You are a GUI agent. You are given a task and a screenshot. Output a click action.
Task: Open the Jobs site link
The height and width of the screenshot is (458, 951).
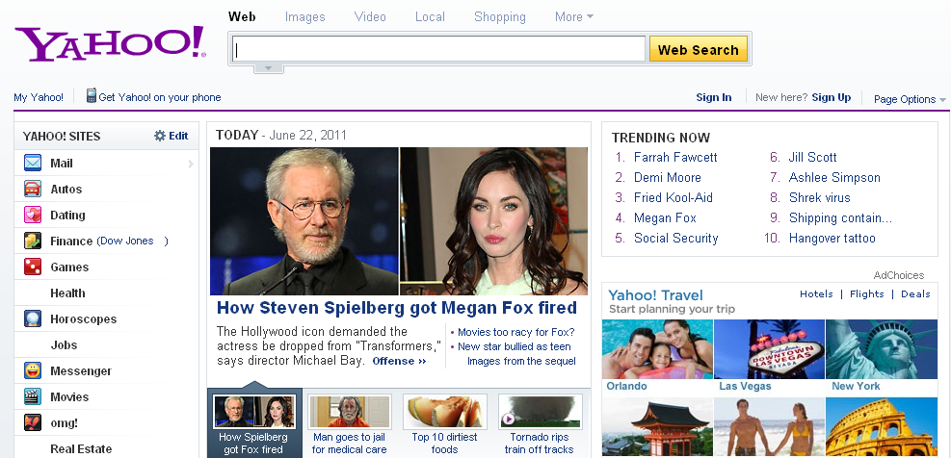click(64, 345)
